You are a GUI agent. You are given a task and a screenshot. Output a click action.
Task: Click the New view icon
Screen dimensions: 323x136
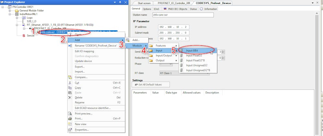point(70,124)
